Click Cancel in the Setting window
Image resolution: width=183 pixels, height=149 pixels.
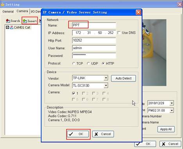point(170,144)
